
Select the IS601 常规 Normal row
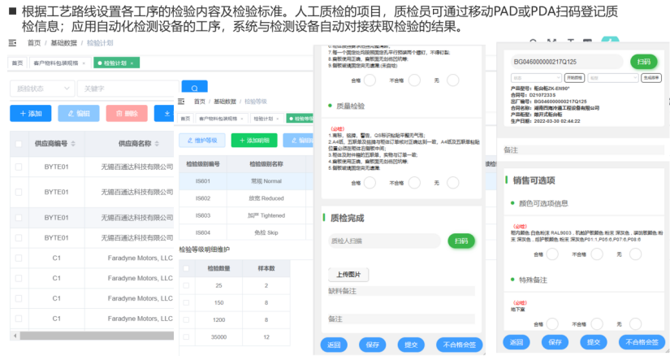244,181
